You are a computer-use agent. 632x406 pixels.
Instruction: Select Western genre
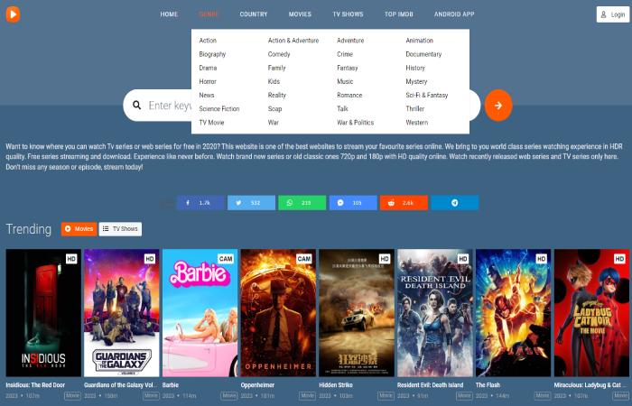coord(417,123)
